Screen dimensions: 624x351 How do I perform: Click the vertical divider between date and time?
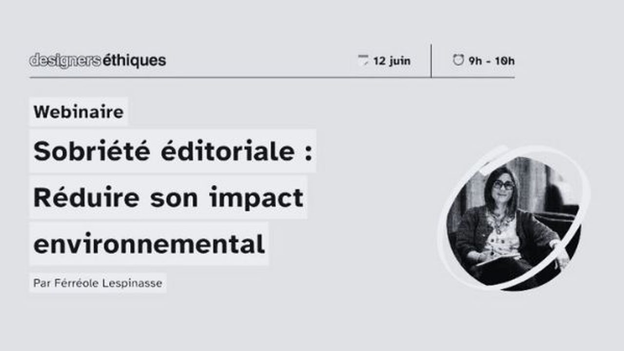tap(431, 60)
